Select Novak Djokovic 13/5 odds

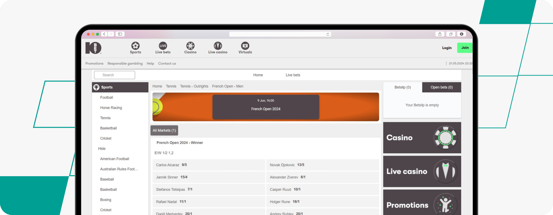click(323, 165)
